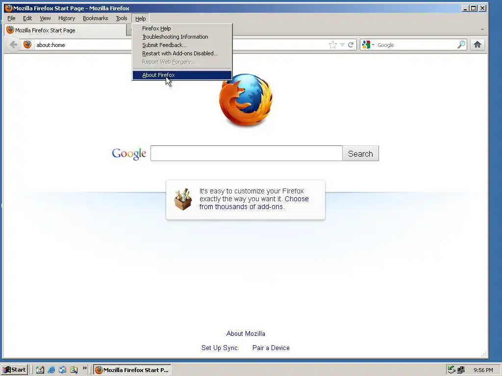Open the History menu
Viewport: 502px width, 376px height.
click(x=67, y=18)
